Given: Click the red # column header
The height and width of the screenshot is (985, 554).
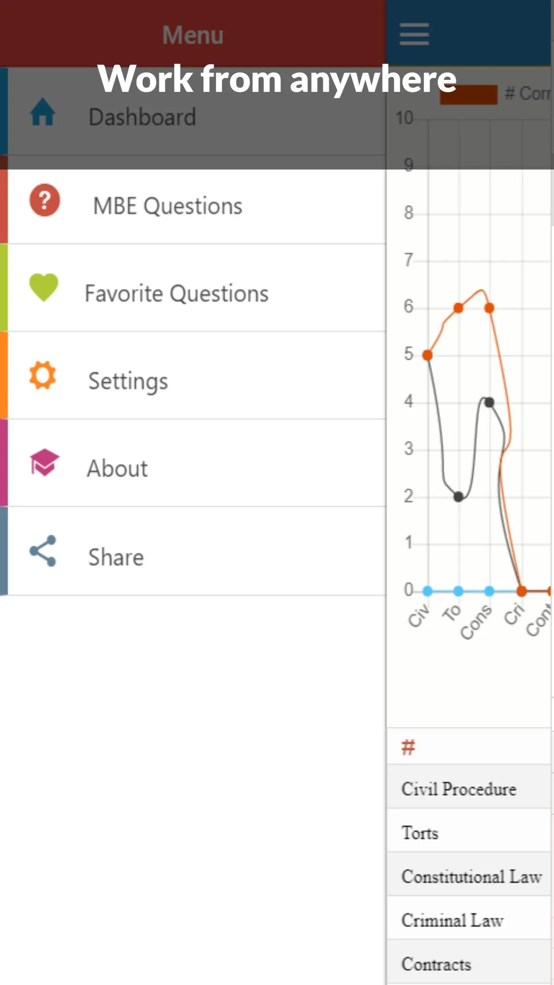Looking at the screenshot, I should pyautogui.click(x=408, y=747).
